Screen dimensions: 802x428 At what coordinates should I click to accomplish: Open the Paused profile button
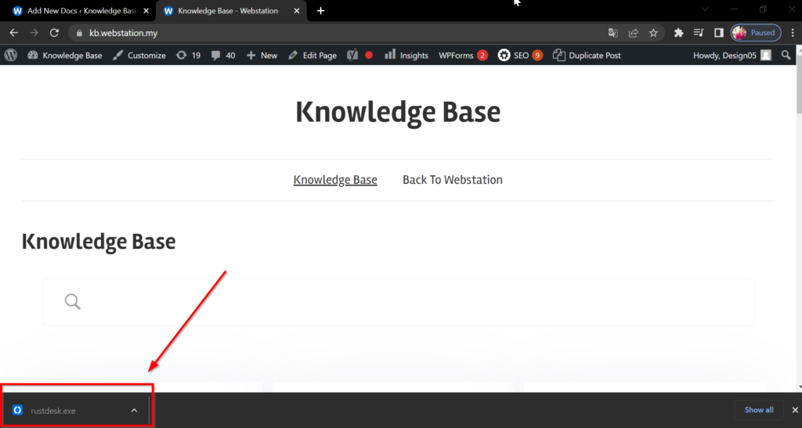pos(756,33)
